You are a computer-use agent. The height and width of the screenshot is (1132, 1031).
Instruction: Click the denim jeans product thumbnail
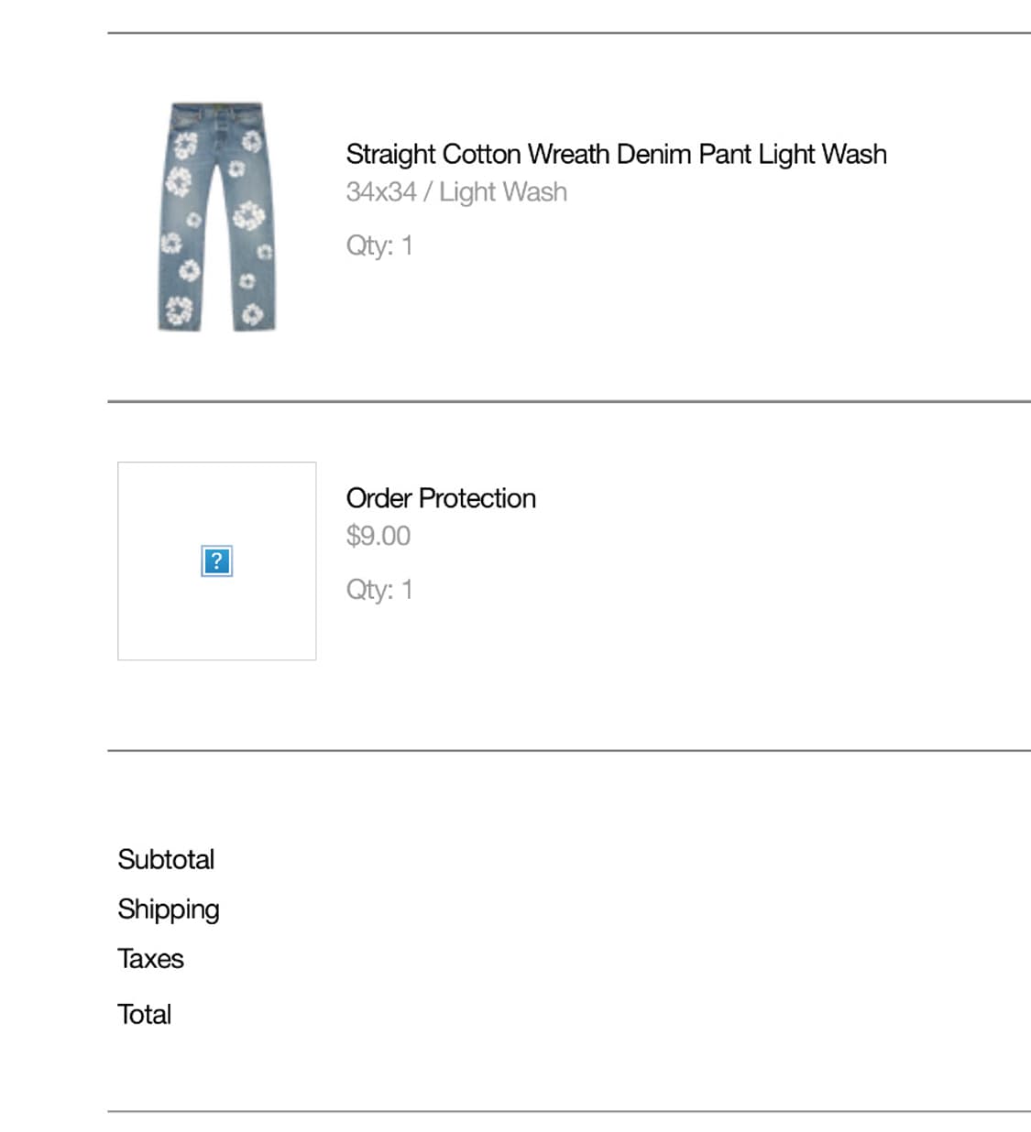[x=217, y=217]
